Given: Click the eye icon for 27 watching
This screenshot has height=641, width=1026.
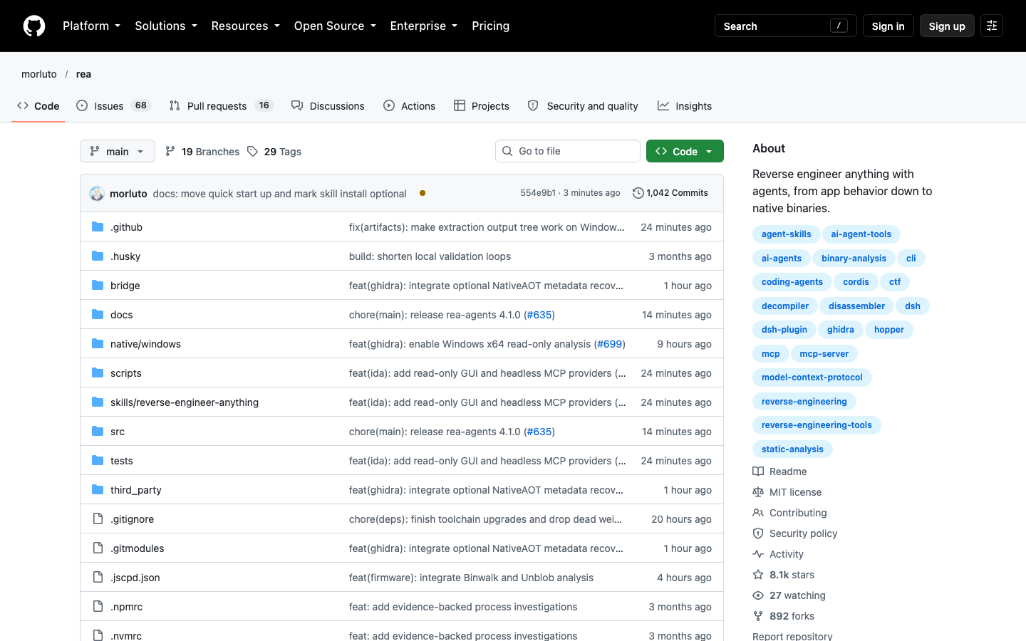Looking at the screenshot, I should click(758, 595).
